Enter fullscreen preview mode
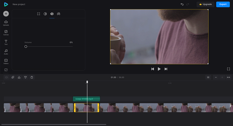This screenshot has height=126, width=233. tap(229, 69)
